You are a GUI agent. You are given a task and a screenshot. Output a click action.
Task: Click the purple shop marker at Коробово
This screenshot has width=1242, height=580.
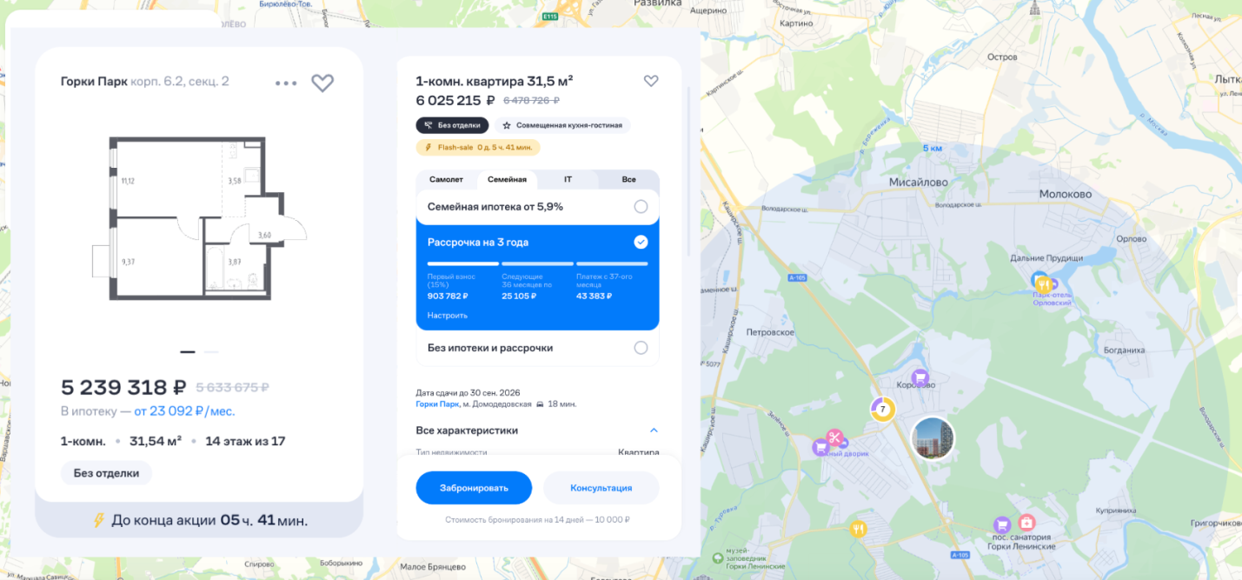920,379
